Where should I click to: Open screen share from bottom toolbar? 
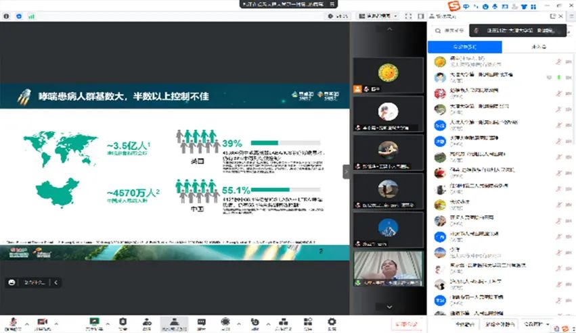pyautogui.click(x=94, y=322)
